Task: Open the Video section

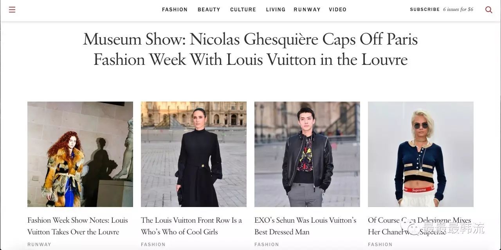Action: pyautogui.click(x=338, y=10)
